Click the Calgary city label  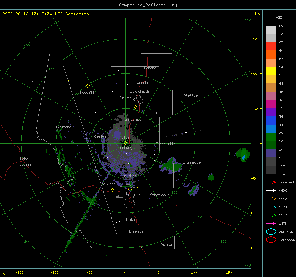coord(128,194)
